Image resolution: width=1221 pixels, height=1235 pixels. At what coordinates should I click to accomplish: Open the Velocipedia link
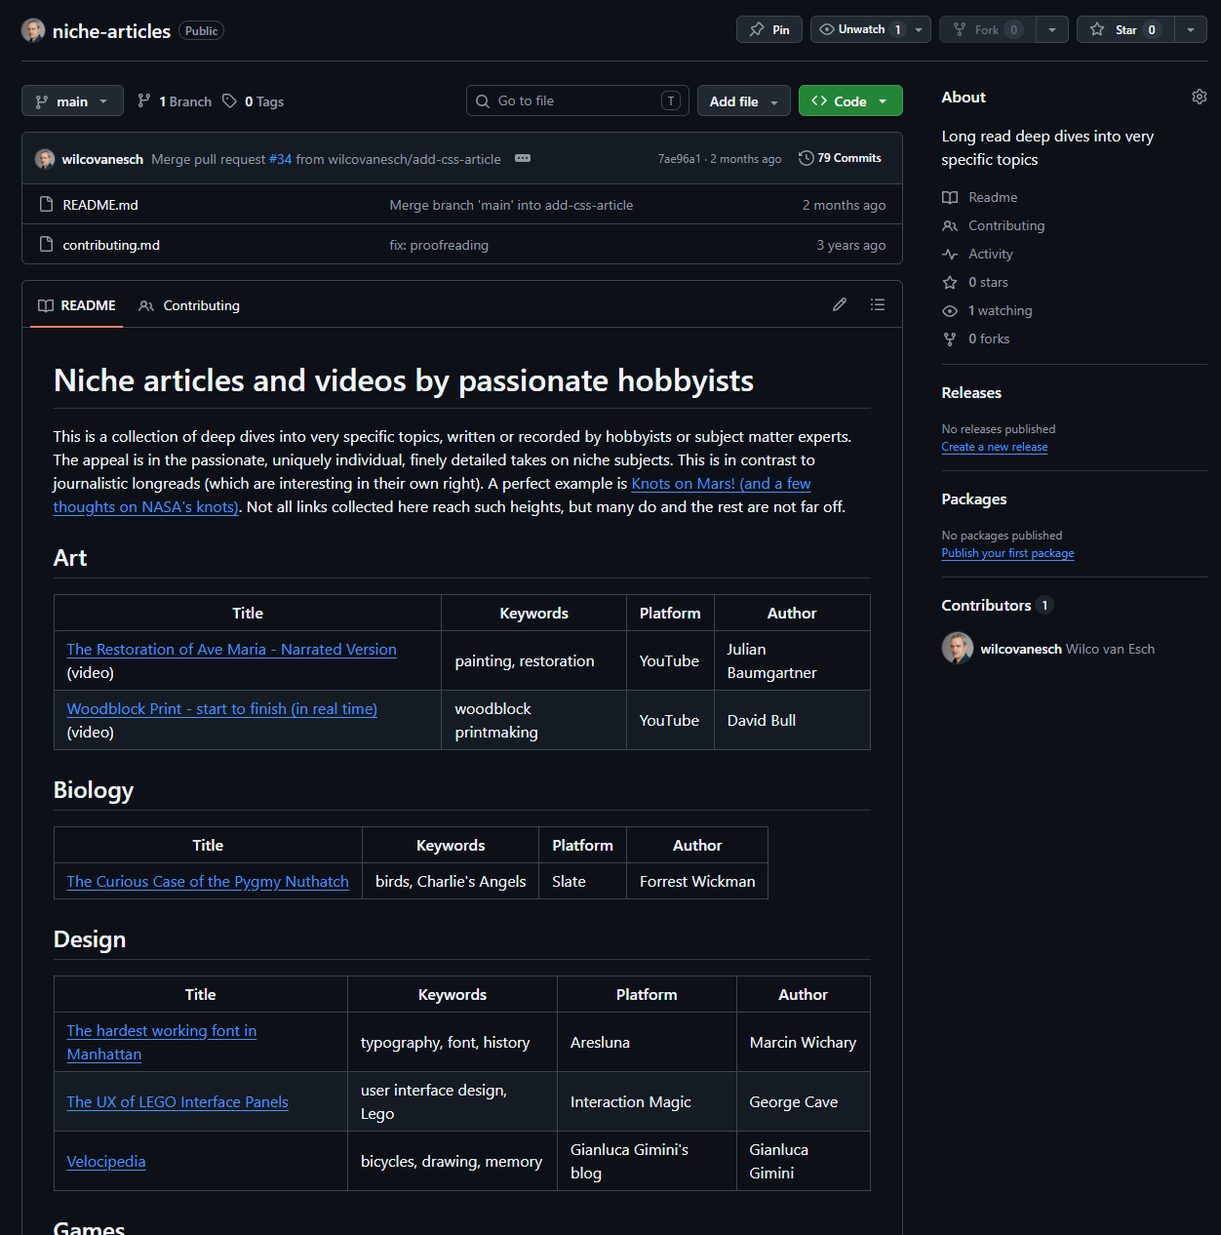click(106, 1162)
